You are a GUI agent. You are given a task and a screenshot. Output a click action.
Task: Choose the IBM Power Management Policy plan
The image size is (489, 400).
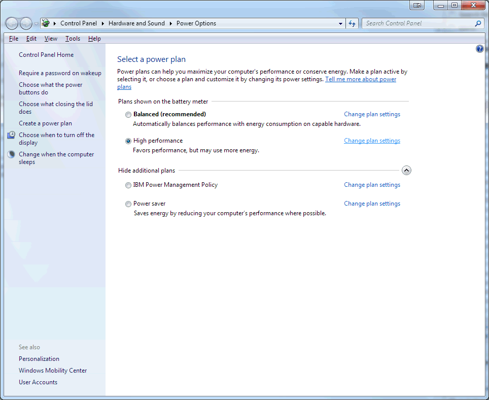(128, 185)
